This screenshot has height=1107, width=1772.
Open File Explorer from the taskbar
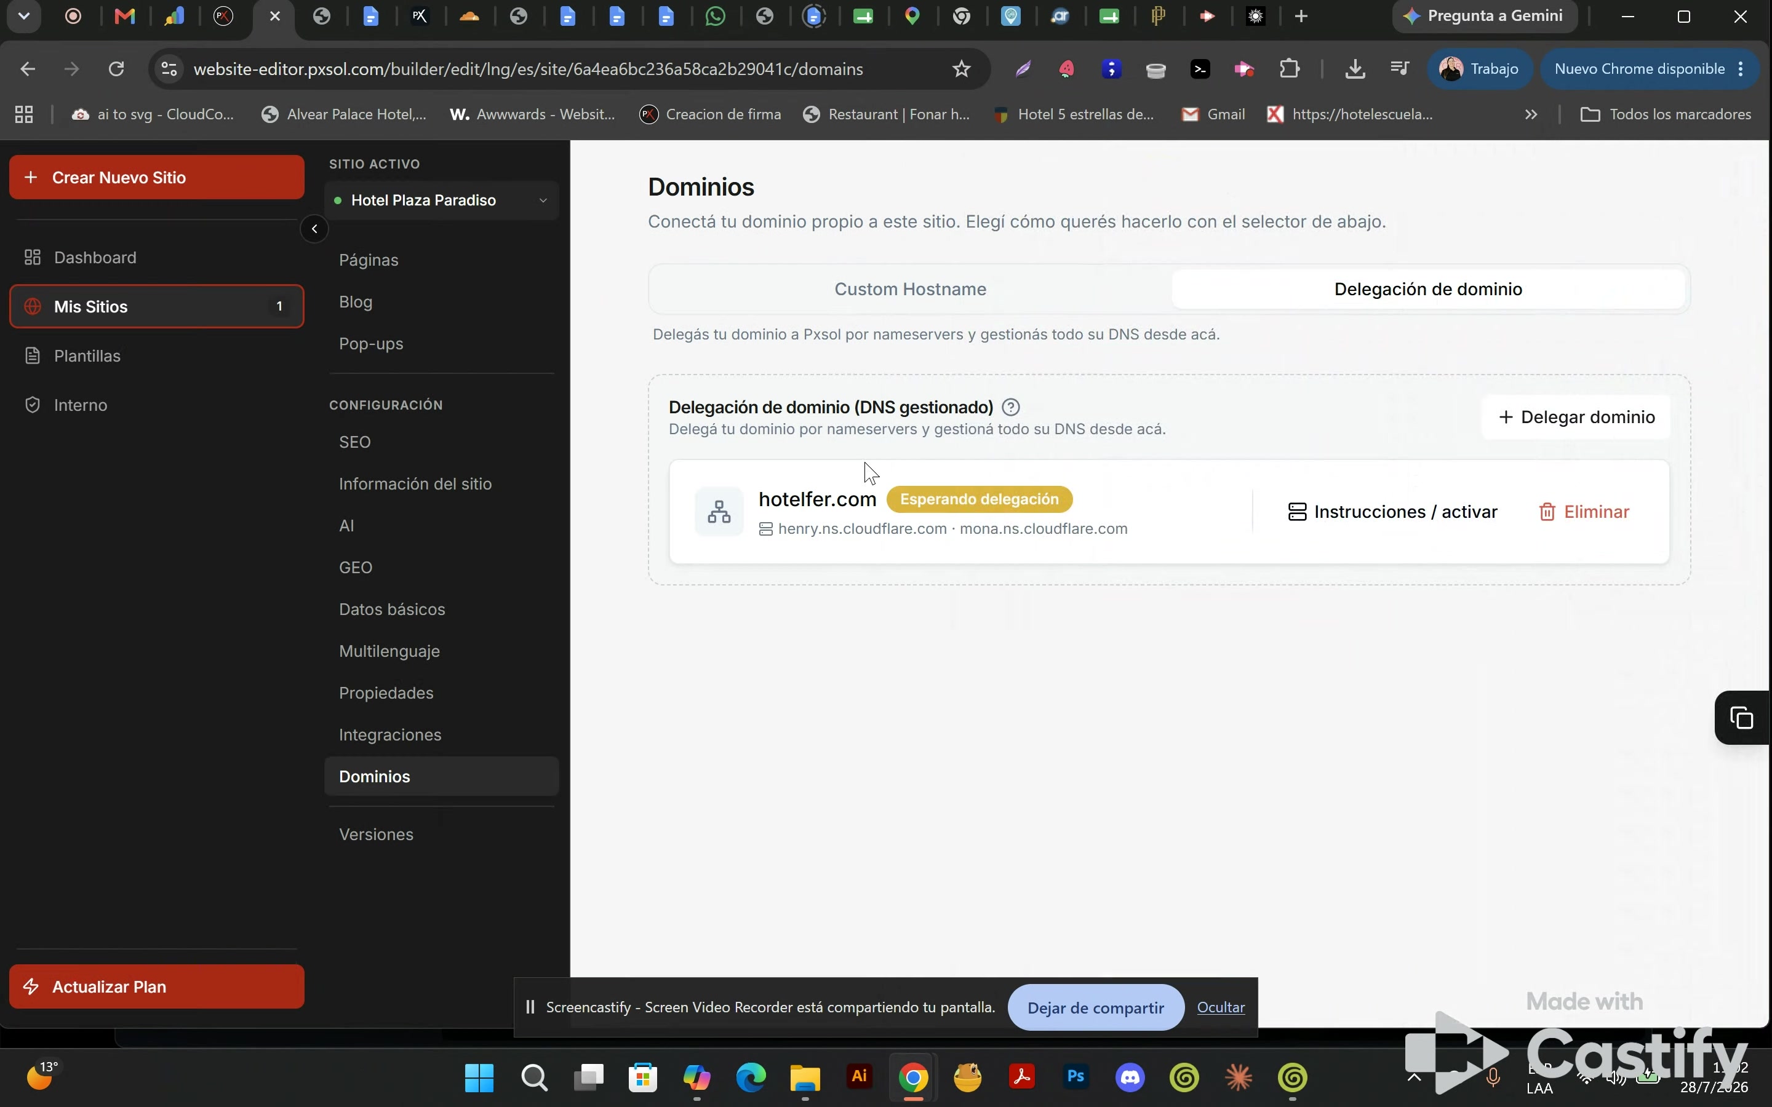point(805,1077)
